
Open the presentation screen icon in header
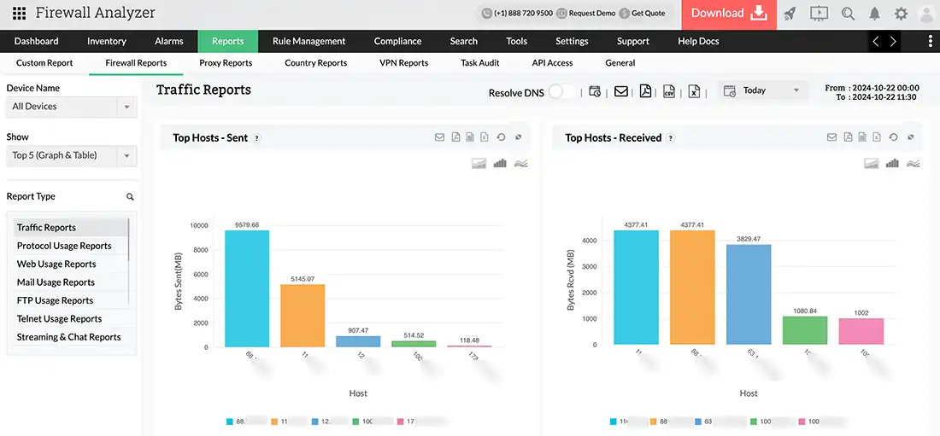[x=819, y=13]
